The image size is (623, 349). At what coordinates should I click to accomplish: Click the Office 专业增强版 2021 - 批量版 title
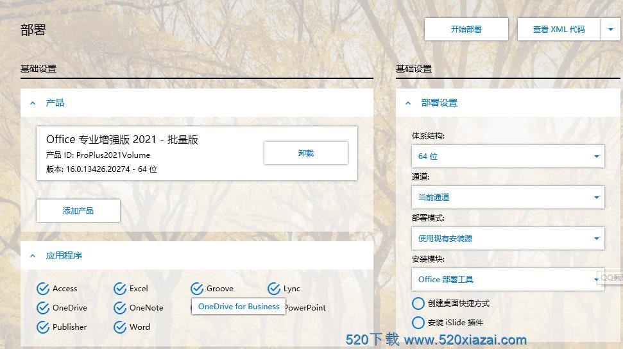tap(122, 139)
